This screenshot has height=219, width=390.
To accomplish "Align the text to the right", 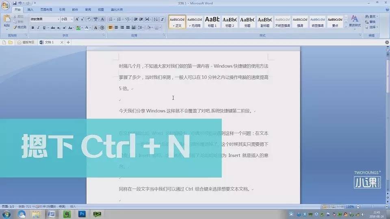I will click(x=122, y=28).
